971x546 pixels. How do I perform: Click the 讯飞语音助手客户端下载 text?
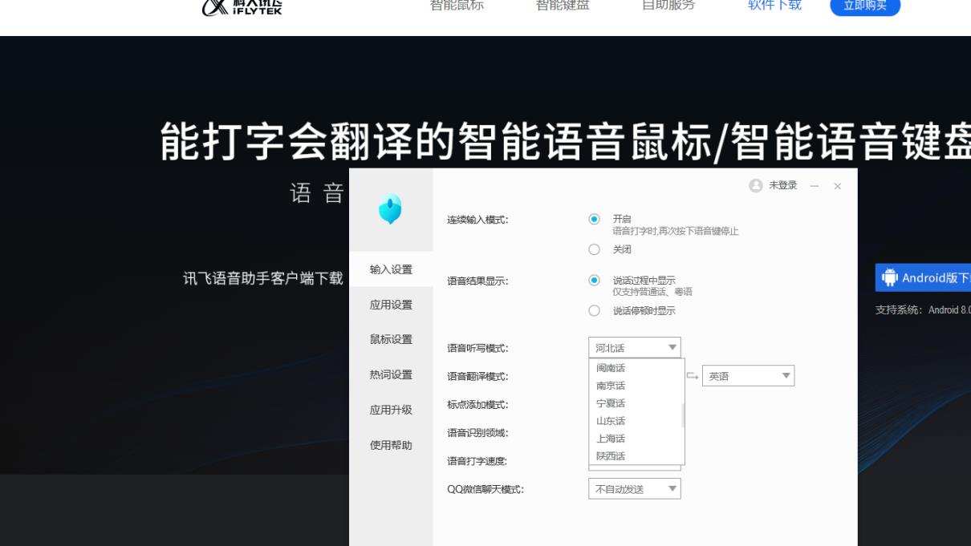pos(263,278)
